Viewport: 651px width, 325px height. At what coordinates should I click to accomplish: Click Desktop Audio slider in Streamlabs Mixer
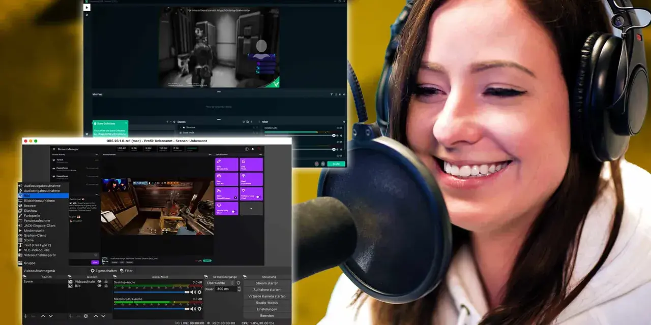(300, 136)
